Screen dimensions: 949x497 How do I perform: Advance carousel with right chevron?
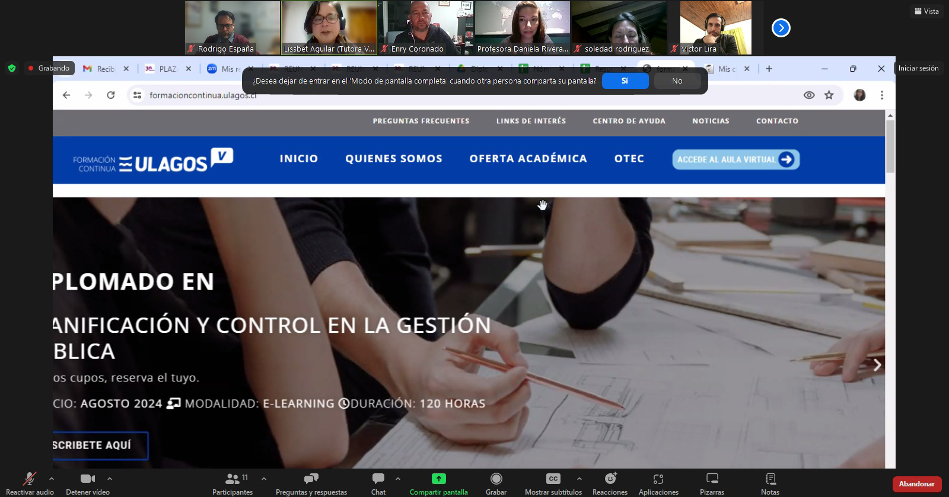(877, 365)
